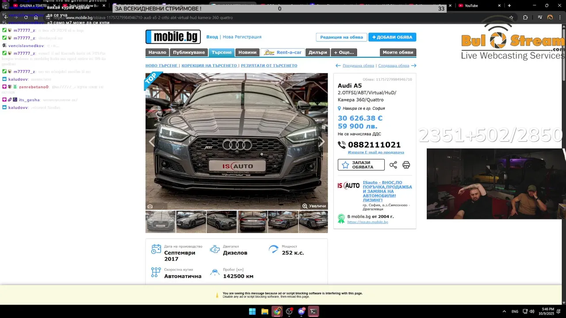Select the Търсене tab
Image resolution: width=566 pixels, height=318 pixels.
tap(222, 52)
